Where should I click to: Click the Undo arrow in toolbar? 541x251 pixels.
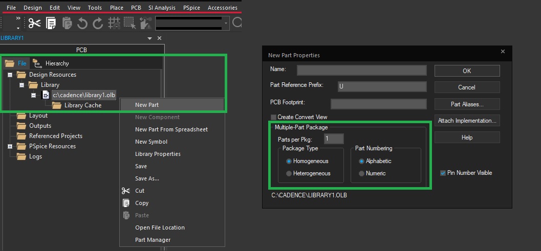click(82, 23)
